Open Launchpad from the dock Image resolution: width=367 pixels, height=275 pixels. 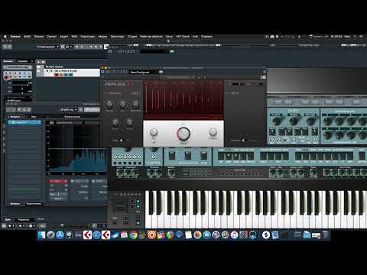[x=50, y=235]
